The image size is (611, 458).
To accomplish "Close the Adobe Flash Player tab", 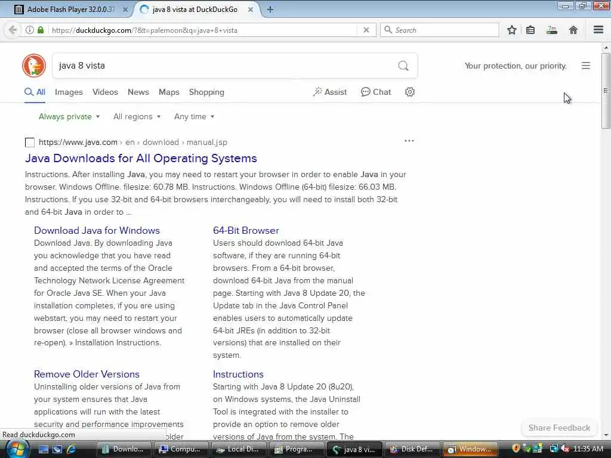I will point(125,10).
